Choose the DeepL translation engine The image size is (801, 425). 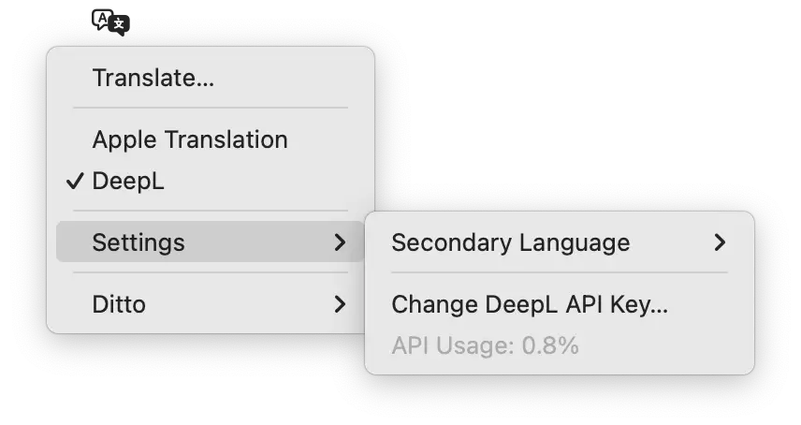[x=128, y=182]
